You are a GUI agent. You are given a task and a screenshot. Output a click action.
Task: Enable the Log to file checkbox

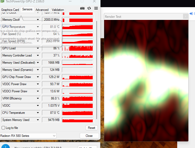[x=3, y=128]
